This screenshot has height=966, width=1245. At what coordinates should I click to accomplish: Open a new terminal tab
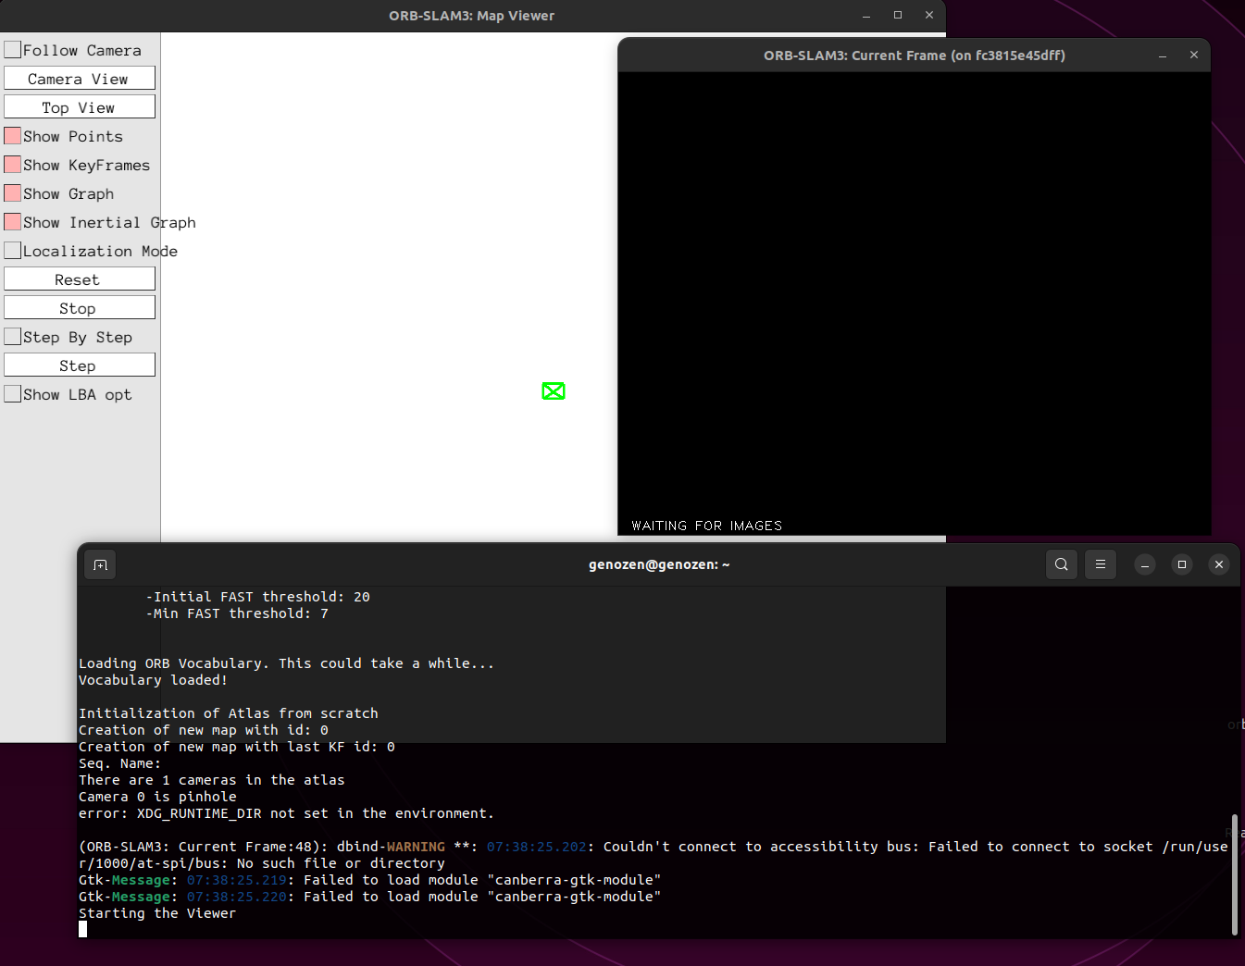[x=100, y=564]
